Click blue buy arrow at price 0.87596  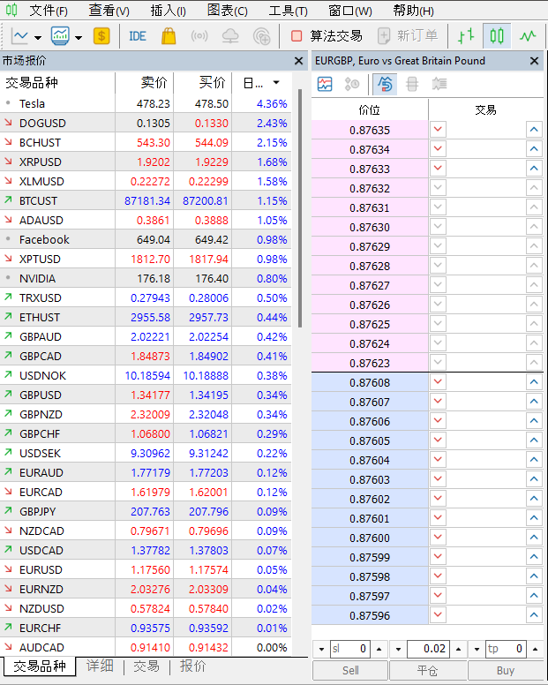click(534, 615)
